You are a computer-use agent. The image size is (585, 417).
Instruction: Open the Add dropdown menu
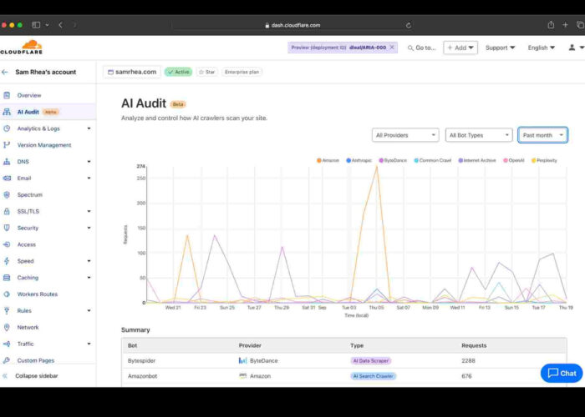point(460,48)
